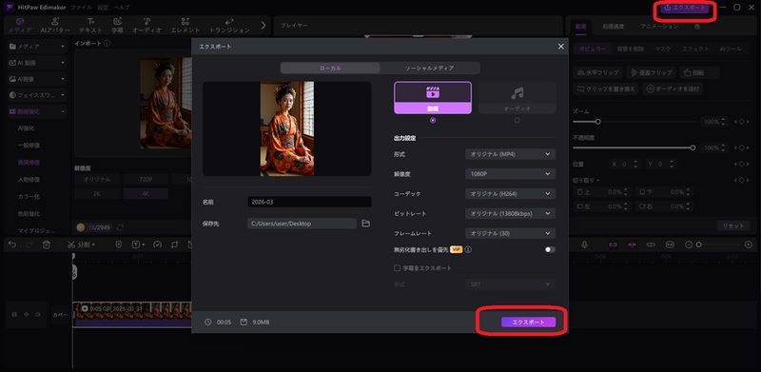Select the 動画 video export type card
This screenshot has height=372, width=761.
coord(433,98)
